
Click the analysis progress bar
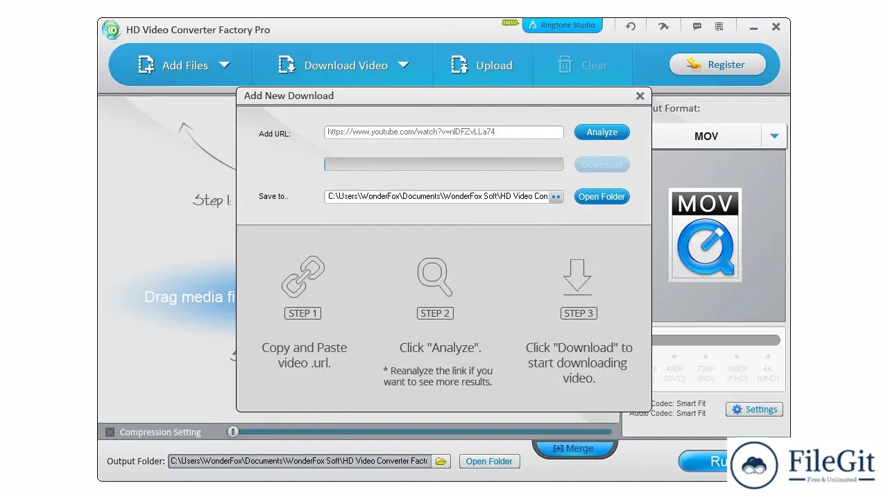pos(444,164)
